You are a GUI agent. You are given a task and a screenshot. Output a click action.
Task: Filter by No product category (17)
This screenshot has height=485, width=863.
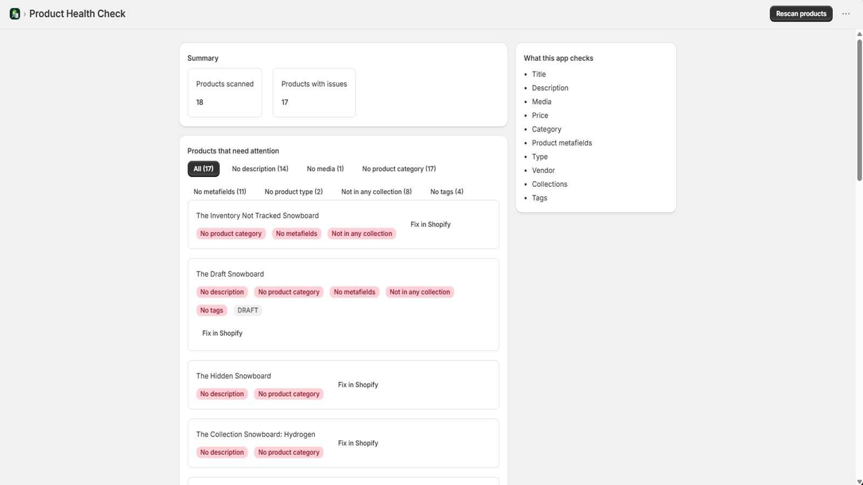(x=399, y=169)
